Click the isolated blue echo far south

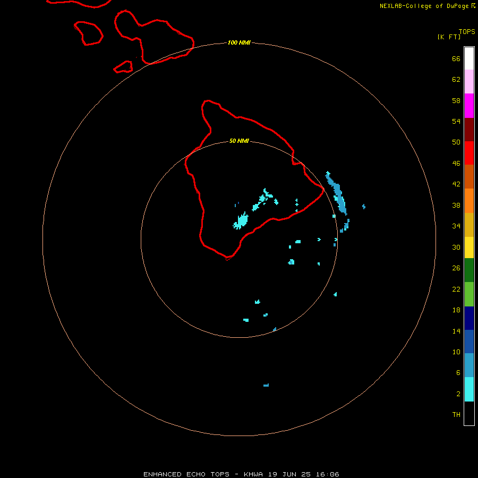click(x=266, y=385)
